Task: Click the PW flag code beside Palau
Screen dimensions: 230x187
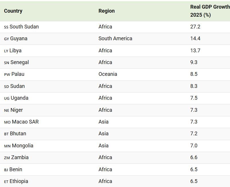Action: (x=7, y=74)
